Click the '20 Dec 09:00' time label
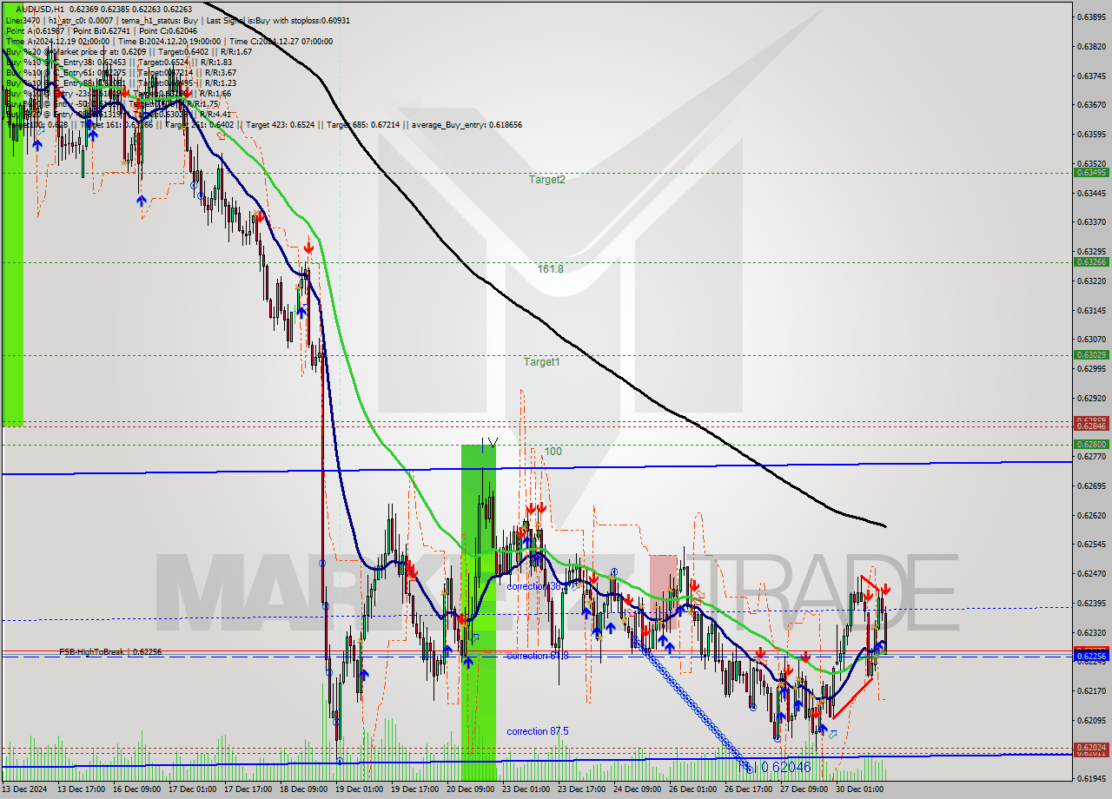Viewport: 1112px width, 799px height. coord(470,789)
